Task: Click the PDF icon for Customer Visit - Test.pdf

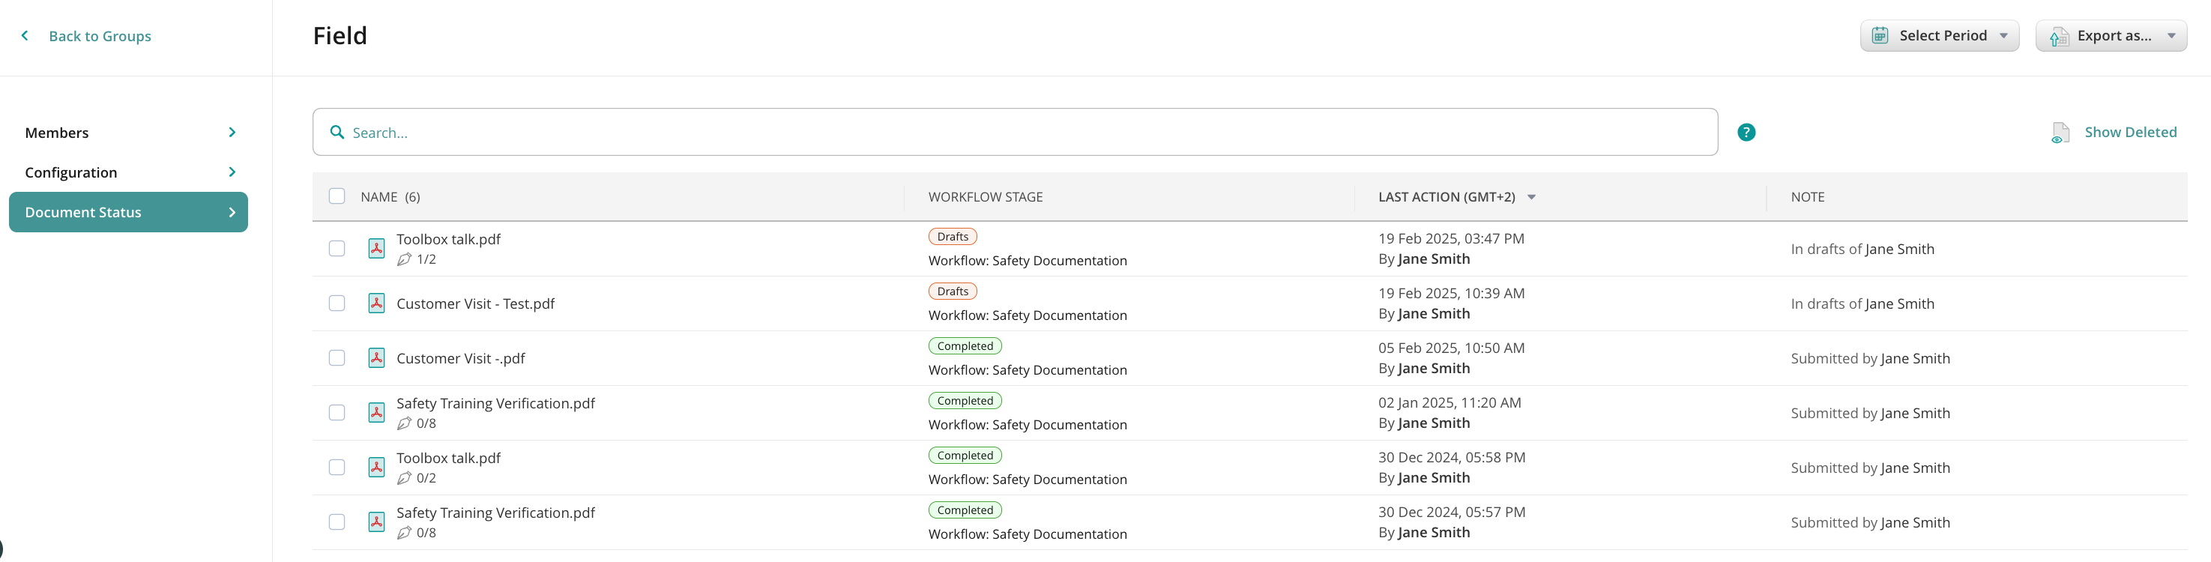Action: 376,303
